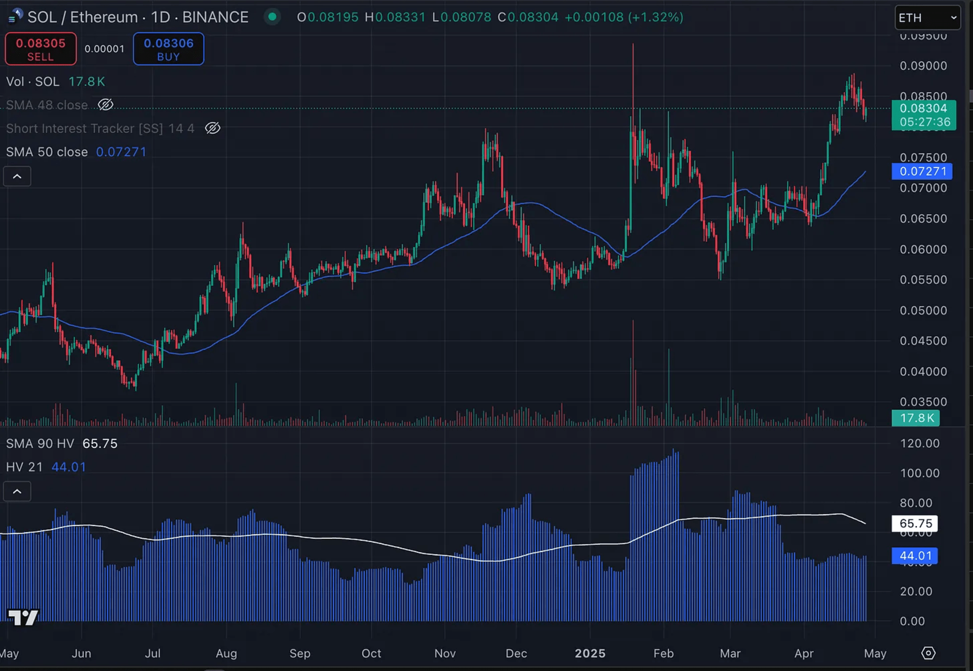Image resolution: width=973 pixels, height=671 pixels.
Task: Collapse the HV pane indicator legend
Action: (17, 491)
